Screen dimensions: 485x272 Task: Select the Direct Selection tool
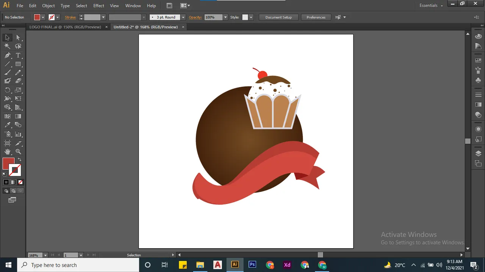coord(18,37)
